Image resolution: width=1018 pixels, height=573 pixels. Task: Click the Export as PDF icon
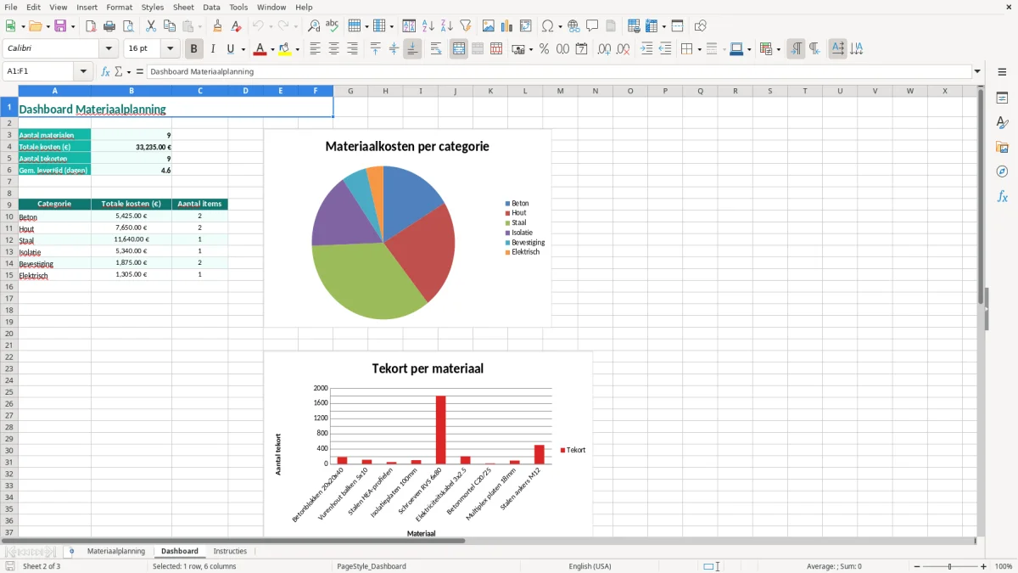[91, 26]
